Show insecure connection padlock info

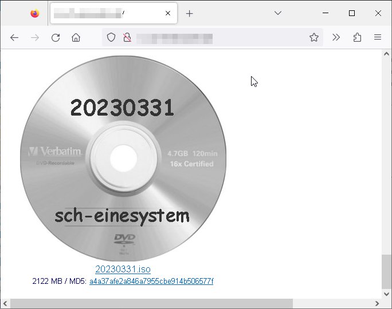pos(127,37)
